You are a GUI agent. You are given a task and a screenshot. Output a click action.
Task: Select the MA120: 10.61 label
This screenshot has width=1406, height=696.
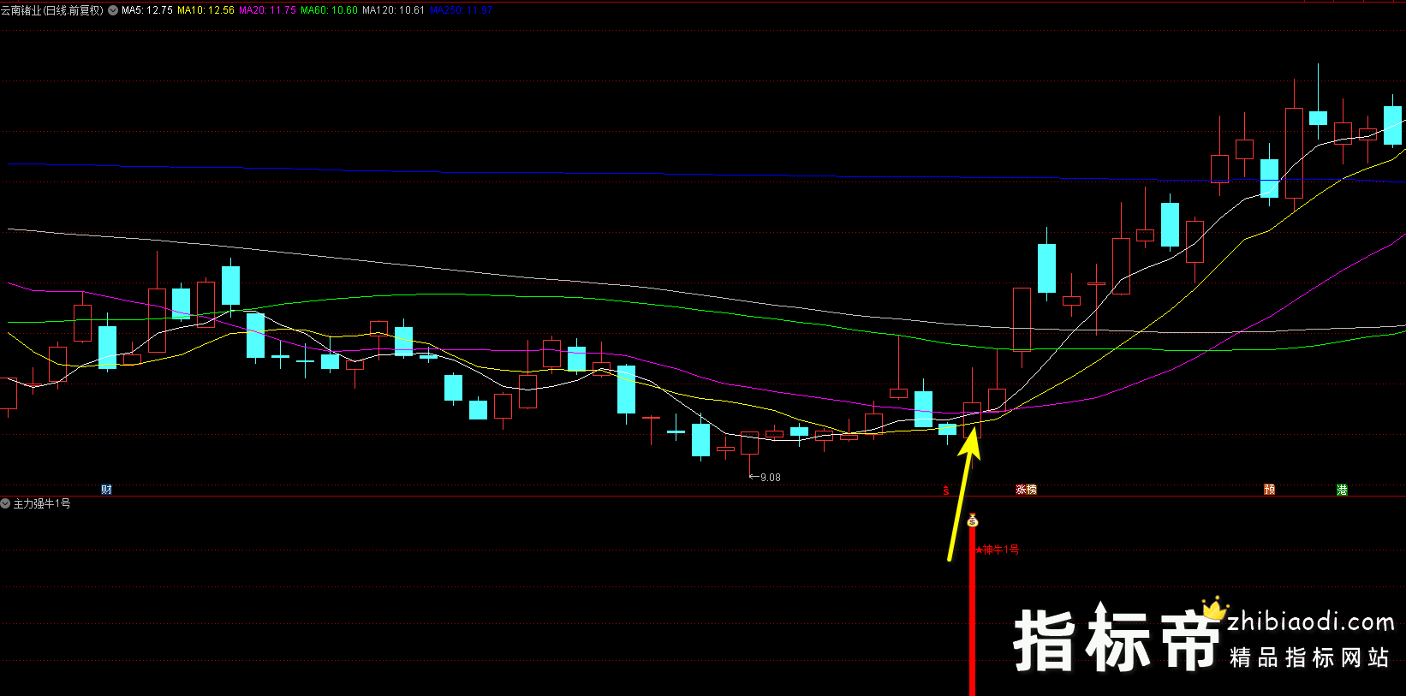pyautogui.click(x=394, y=10)
